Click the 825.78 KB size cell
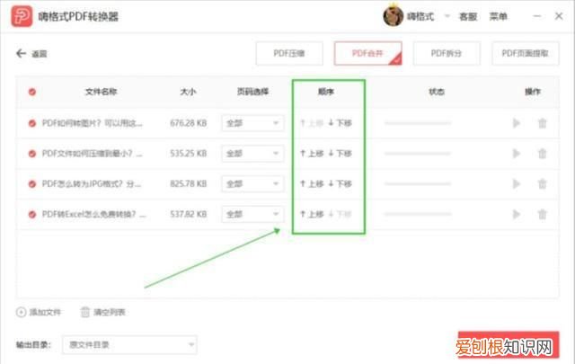Image resolution: width=575 pixels, height=364 pixels. [x=188, y=183]
